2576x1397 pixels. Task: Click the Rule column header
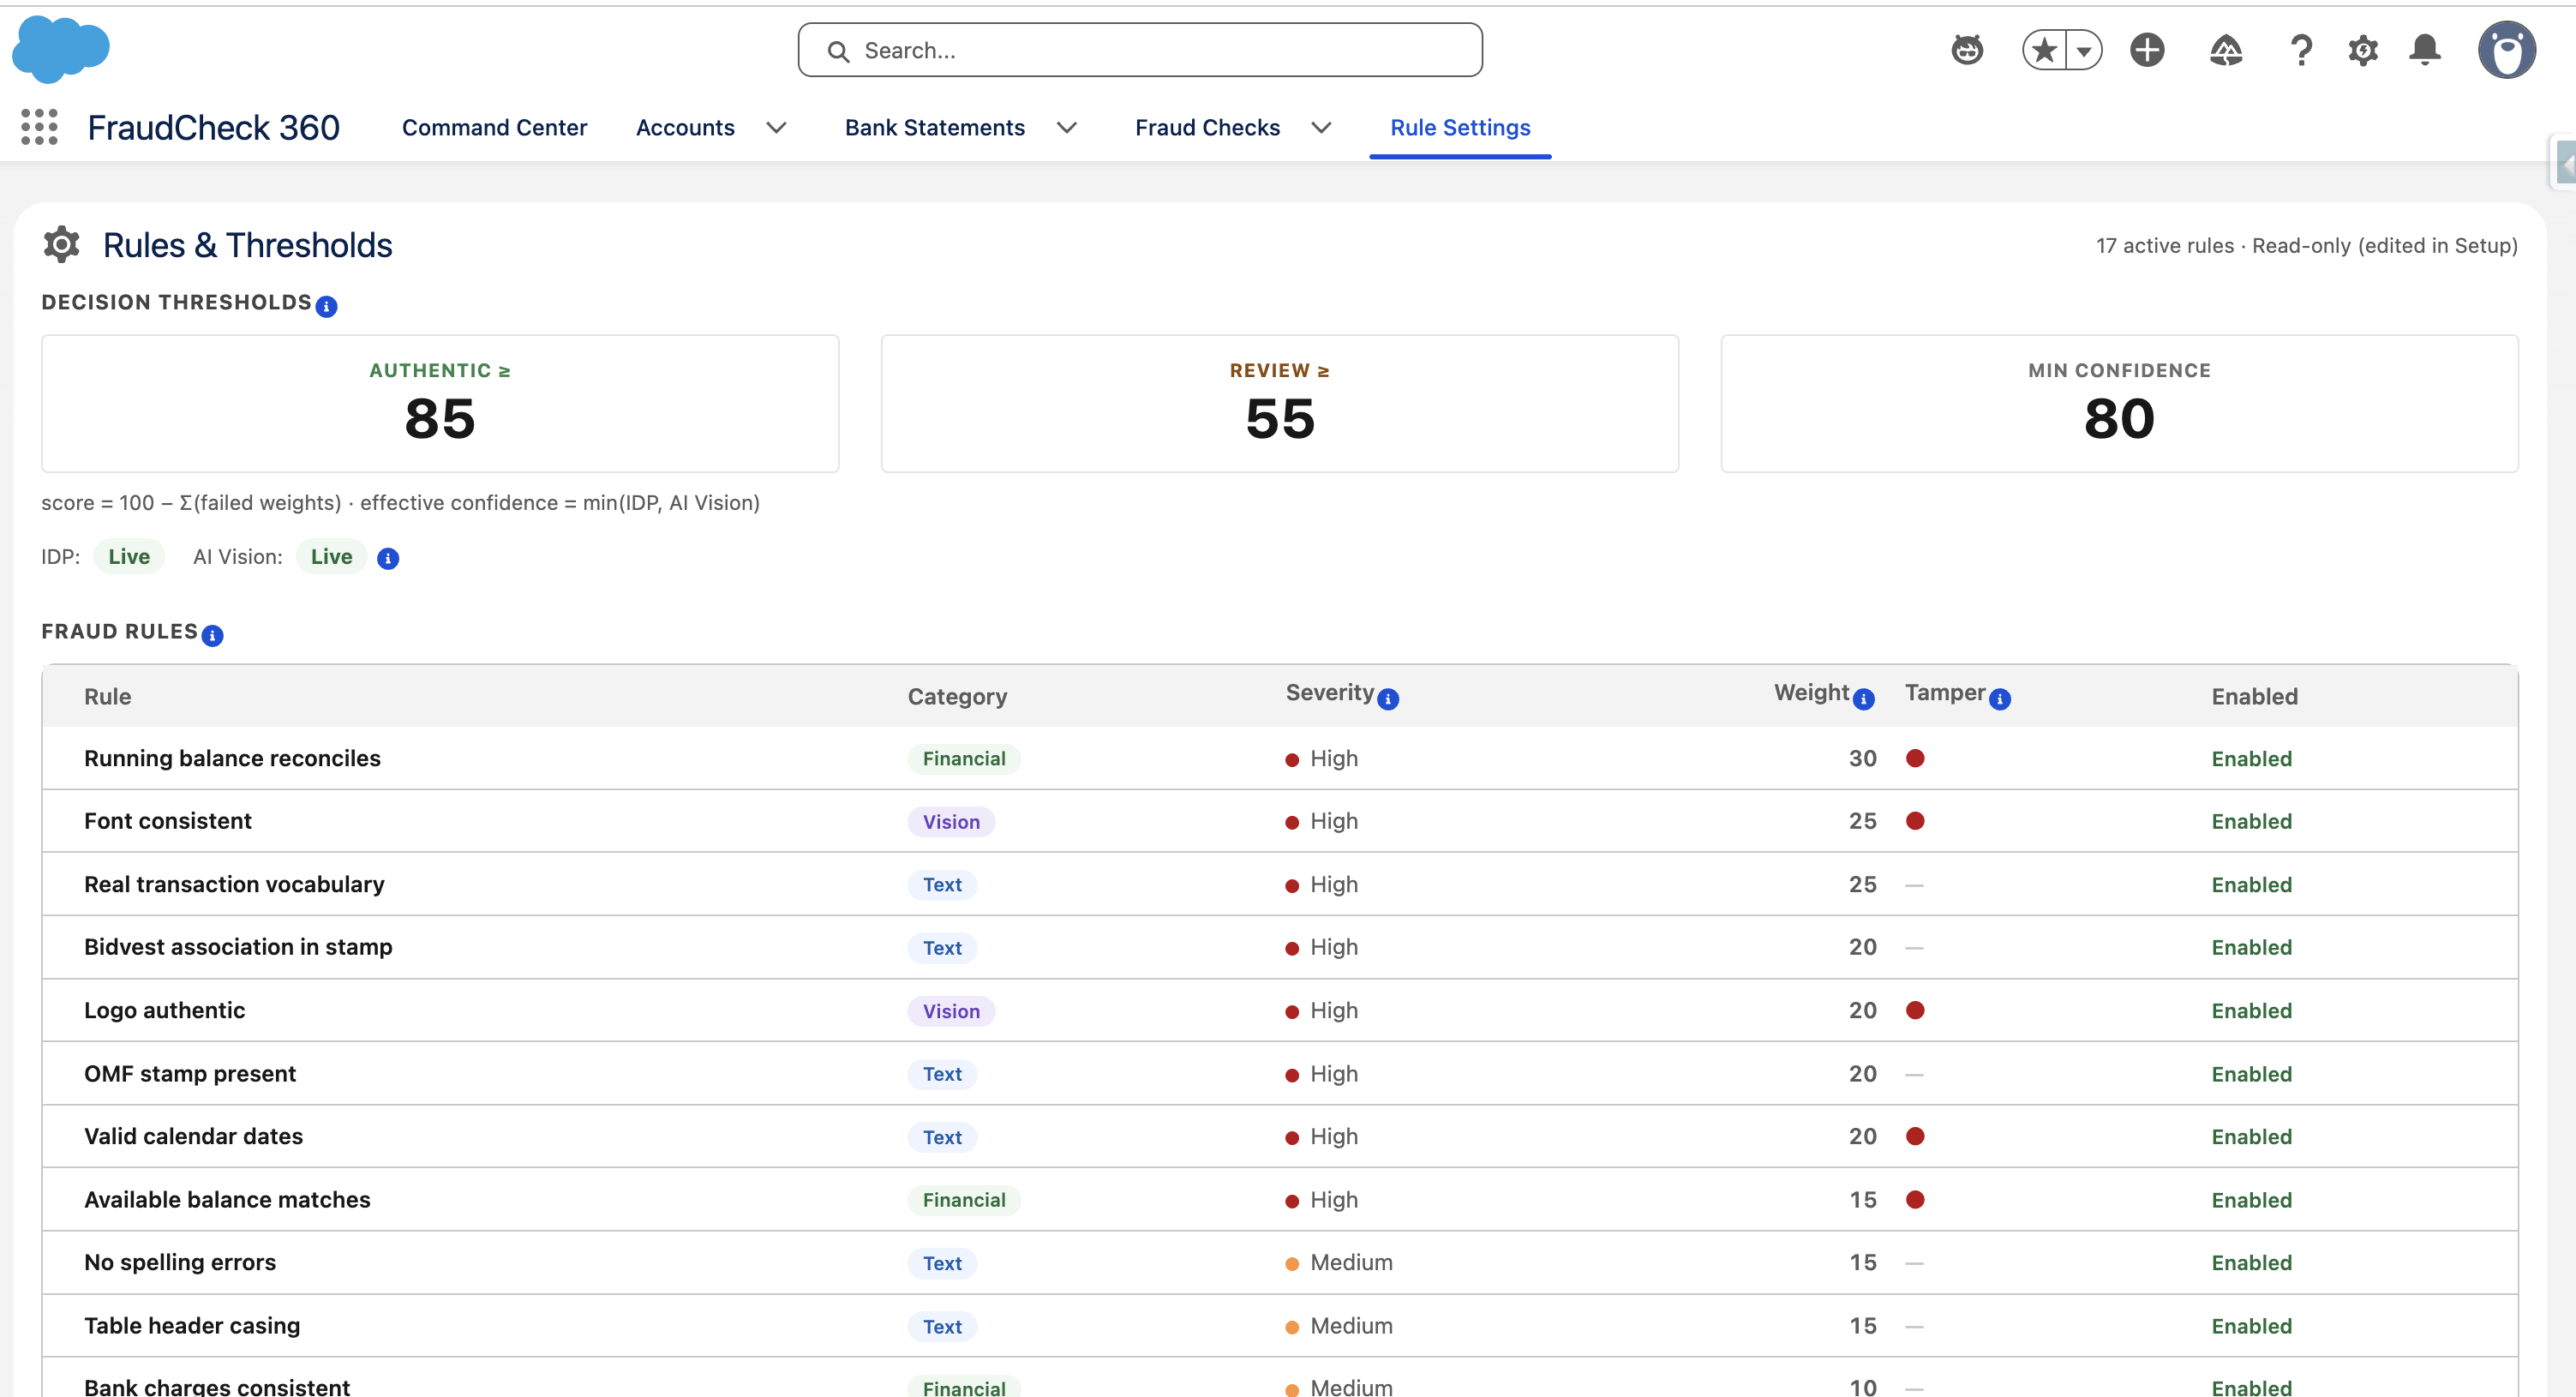pos(107,697)
